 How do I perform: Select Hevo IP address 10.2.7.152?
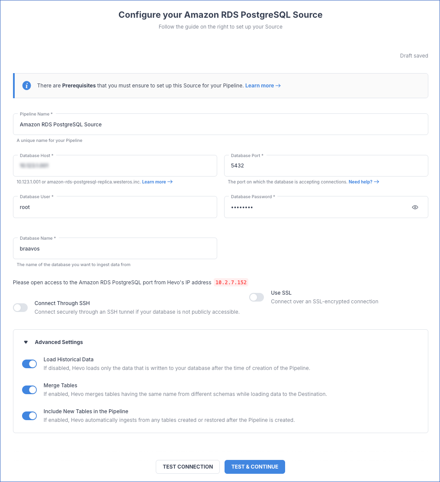point(231,283)
